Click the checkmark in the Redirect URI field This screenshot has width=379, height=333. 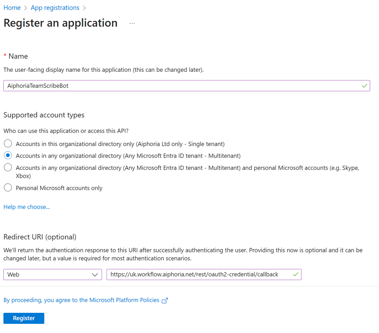[x=295, y=274]
